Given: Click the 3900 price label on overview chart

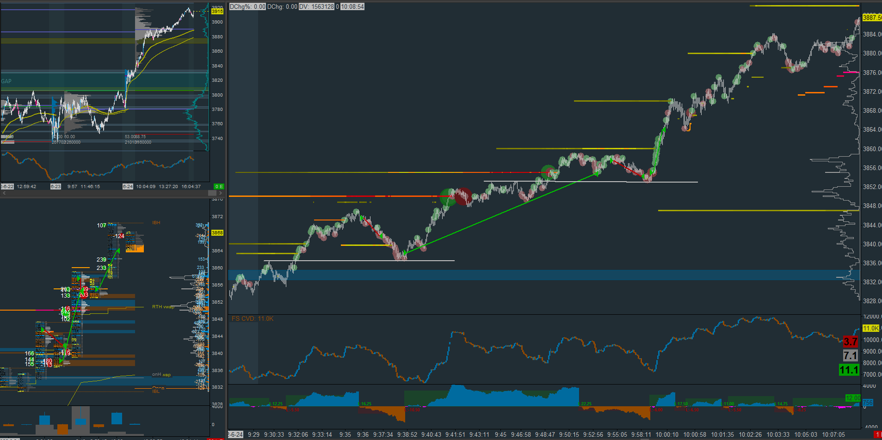Looking at the screenshot, I should [x=217, y=22].
